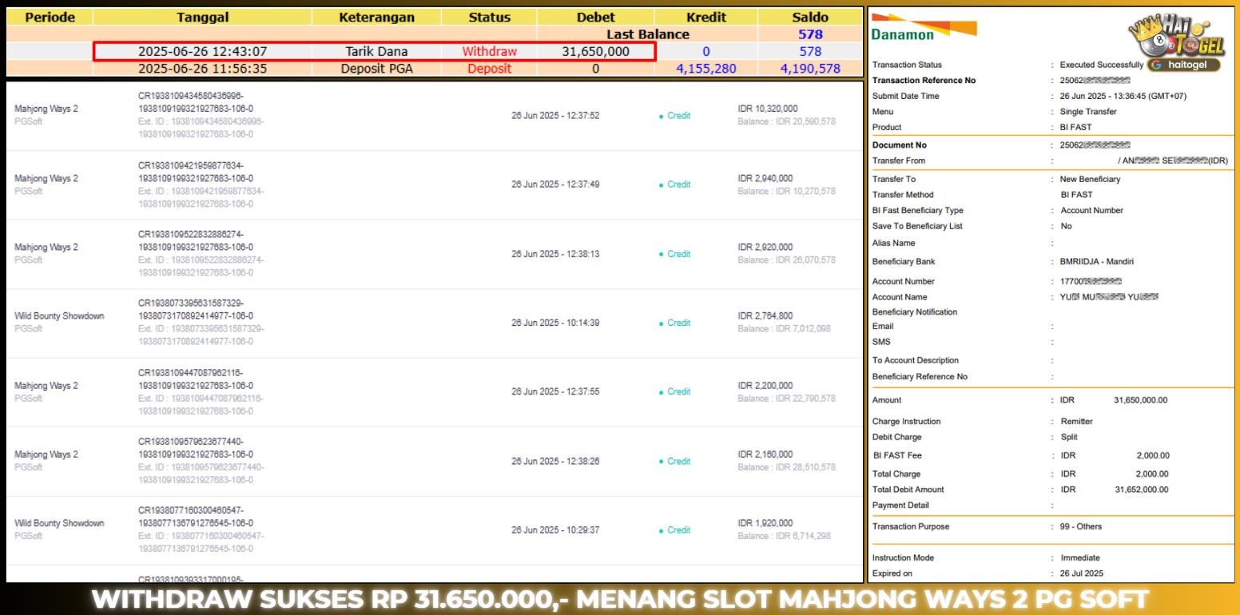Click the saldo value 4,190,578
The image size is (1240, 615).
pyautogui.click(x=810, y=69)
